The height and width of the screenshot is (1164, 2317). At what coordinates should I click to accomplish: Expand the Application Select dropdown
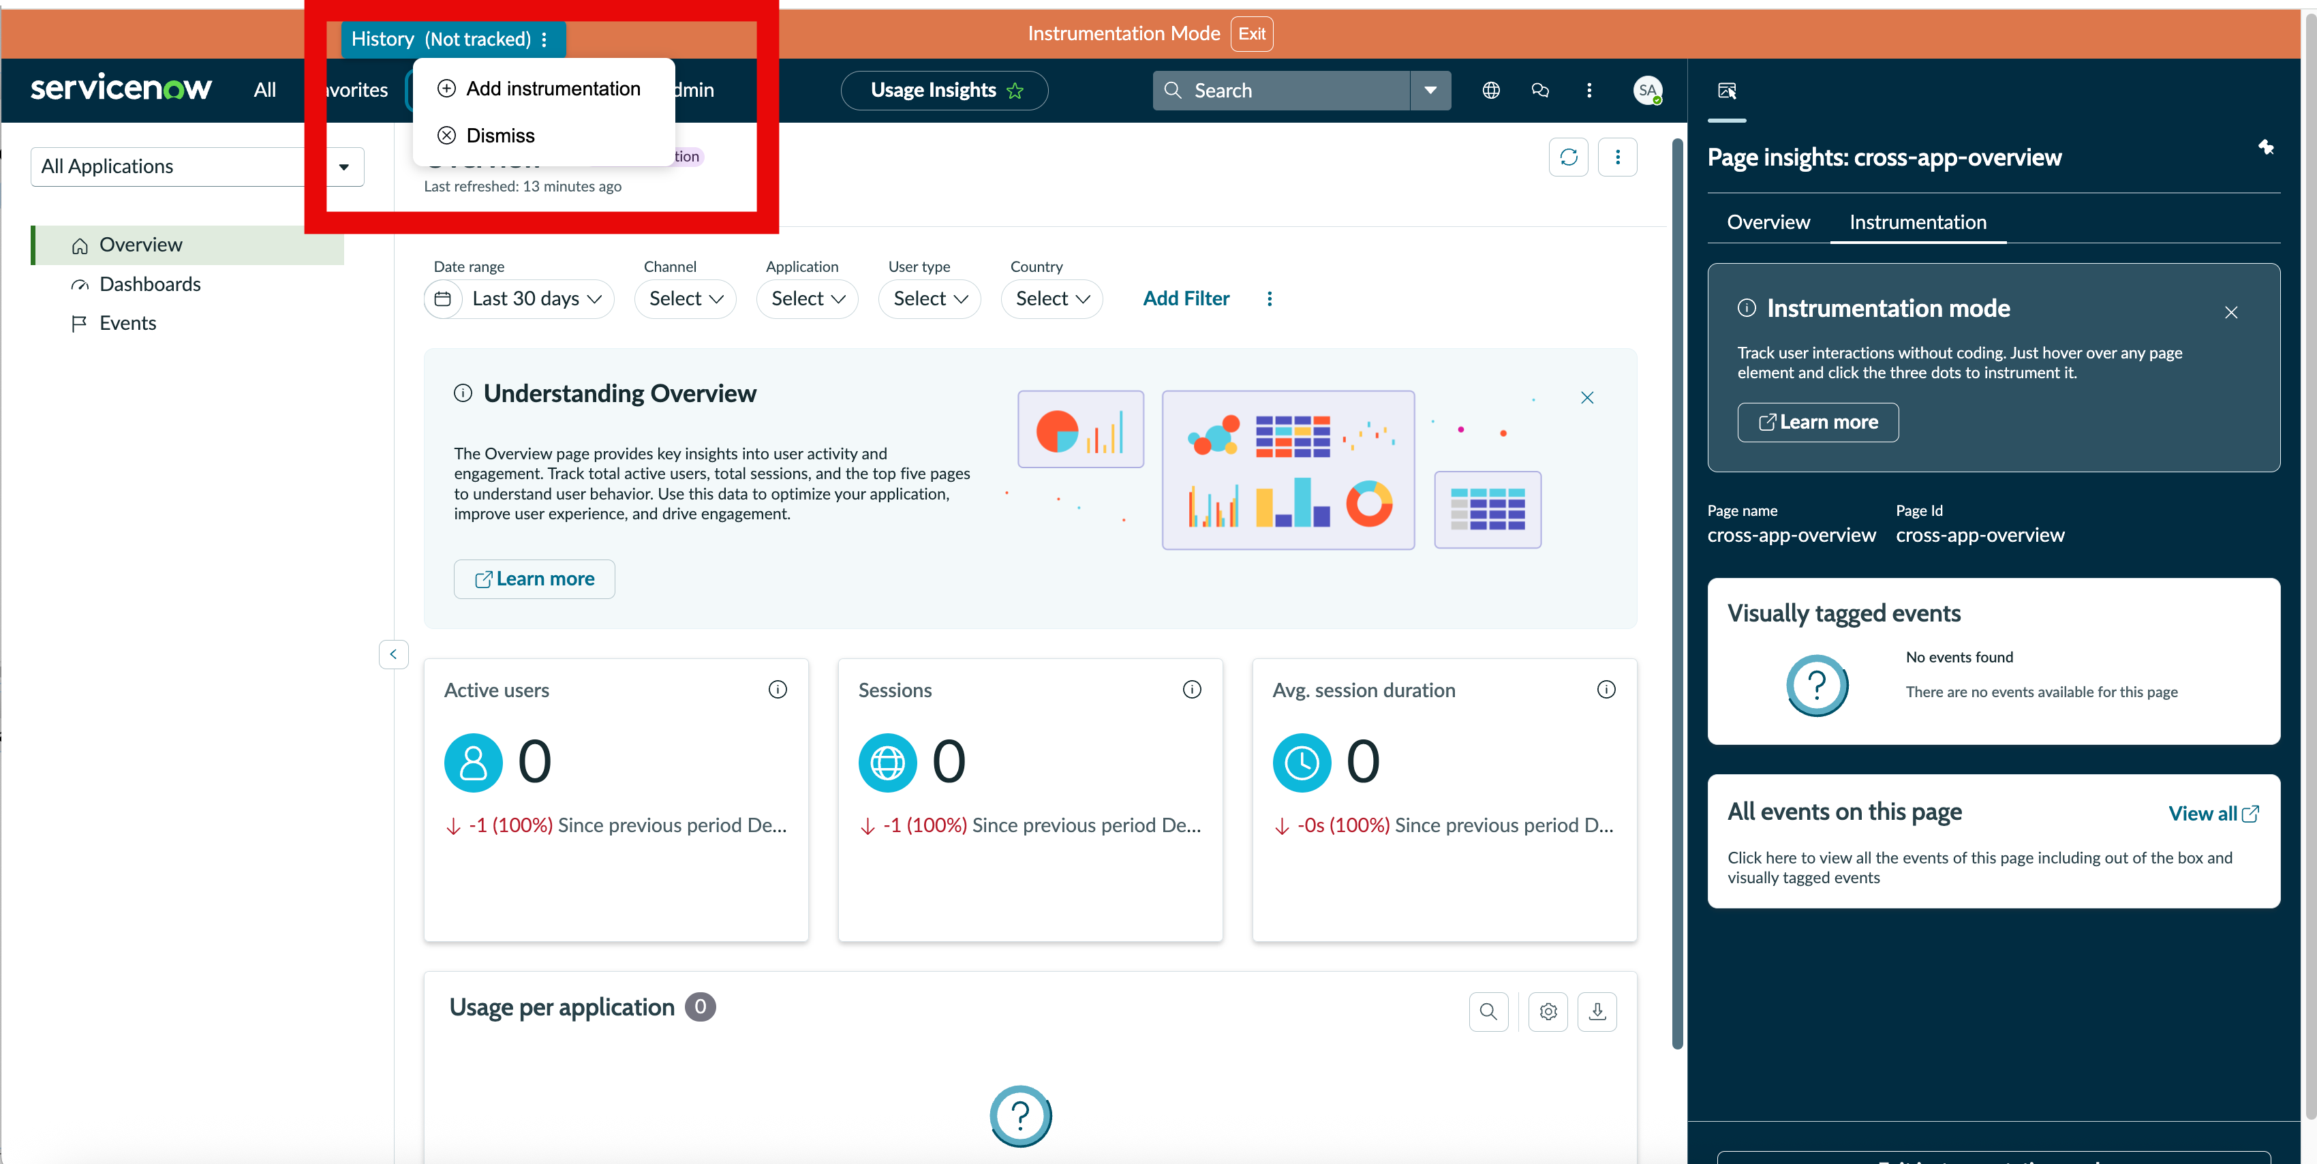point(808,298)
